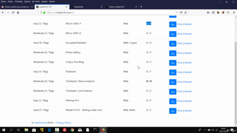Close the HackerOne tab
The image size is (237, 133).
point(101,7)
